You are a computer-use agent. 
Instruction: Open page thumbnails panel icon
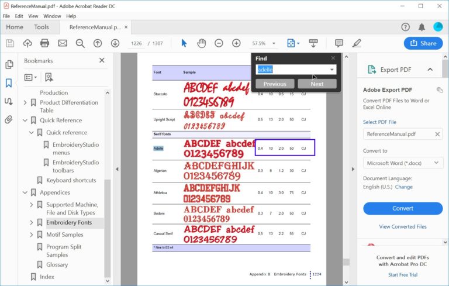[x=9, y=65]
